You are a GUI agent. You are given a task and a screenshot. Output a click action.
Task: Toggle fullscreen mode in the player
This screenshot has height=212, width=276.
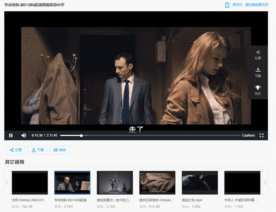[262, 135]
